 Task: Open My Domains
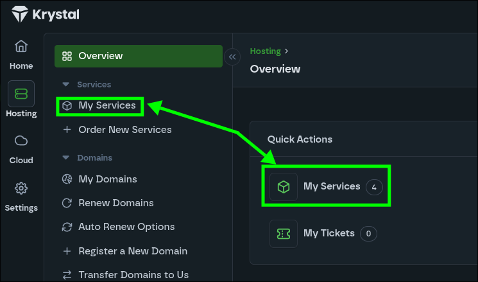108,179
